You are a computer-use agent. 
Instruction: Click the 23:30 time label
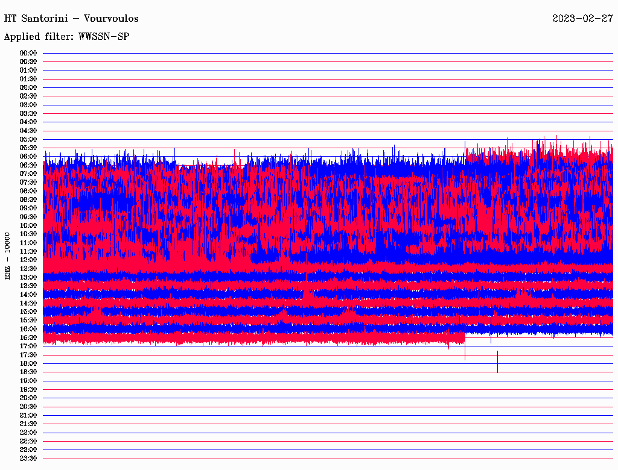(x=28, y=459)
